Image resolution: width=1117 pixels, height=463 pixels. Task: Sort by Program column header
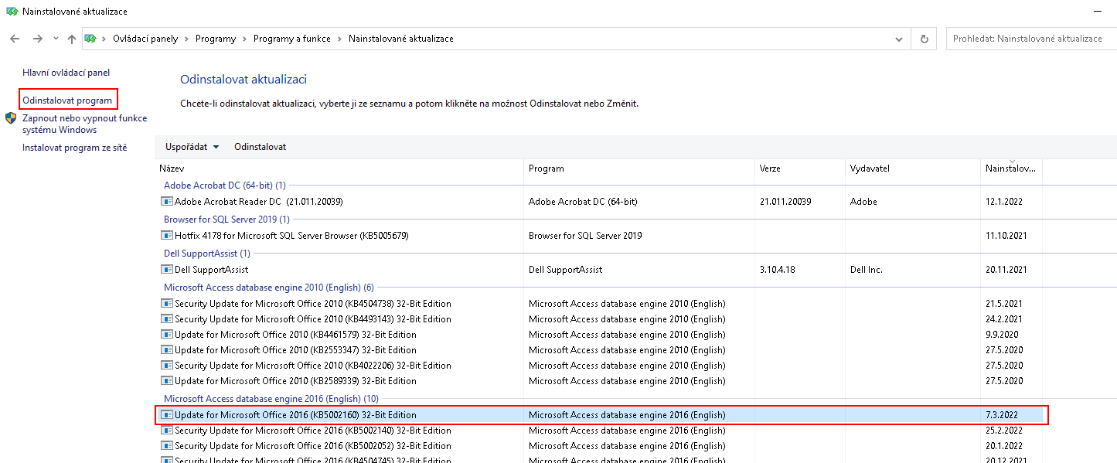point(639,169)
